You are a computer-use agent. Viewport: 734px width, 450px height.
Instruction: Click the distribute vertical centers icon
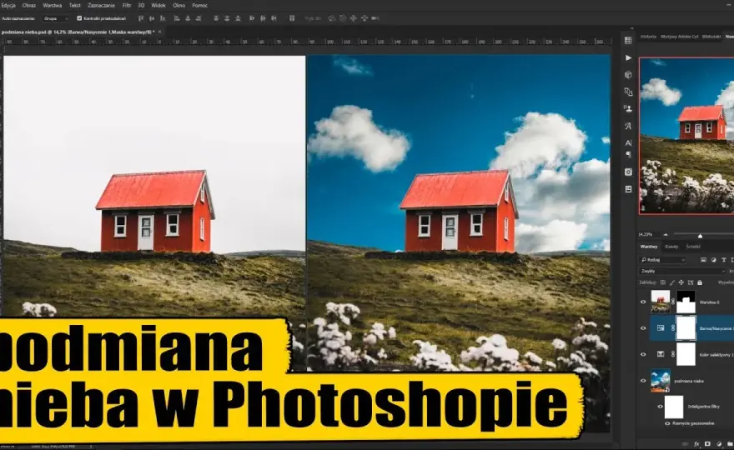[x=227, y=18]
